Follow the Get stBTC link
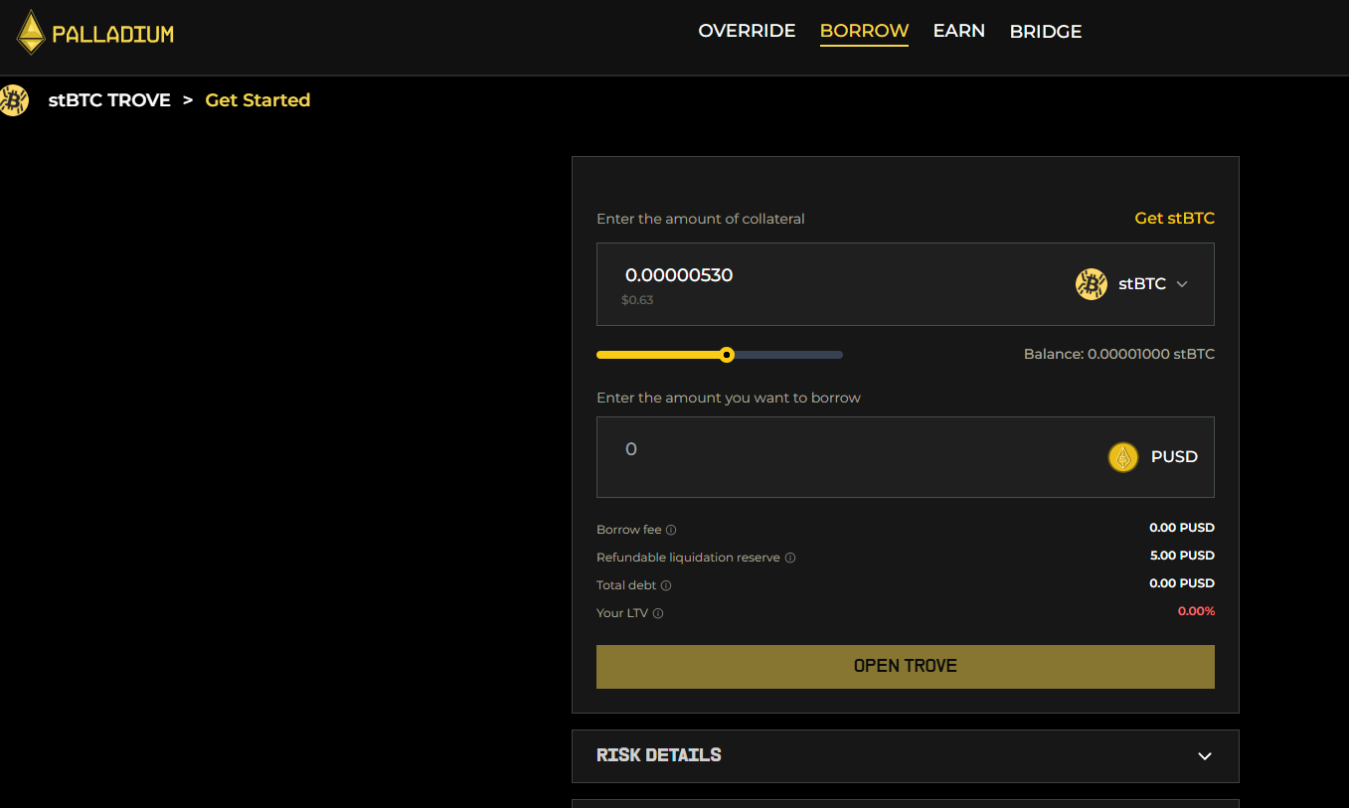1349x808 pixels. tap(1174, 218)
